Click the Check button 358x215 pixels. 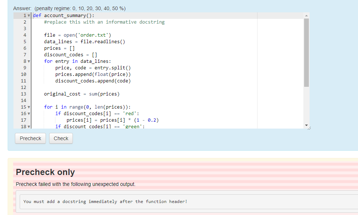61,138
